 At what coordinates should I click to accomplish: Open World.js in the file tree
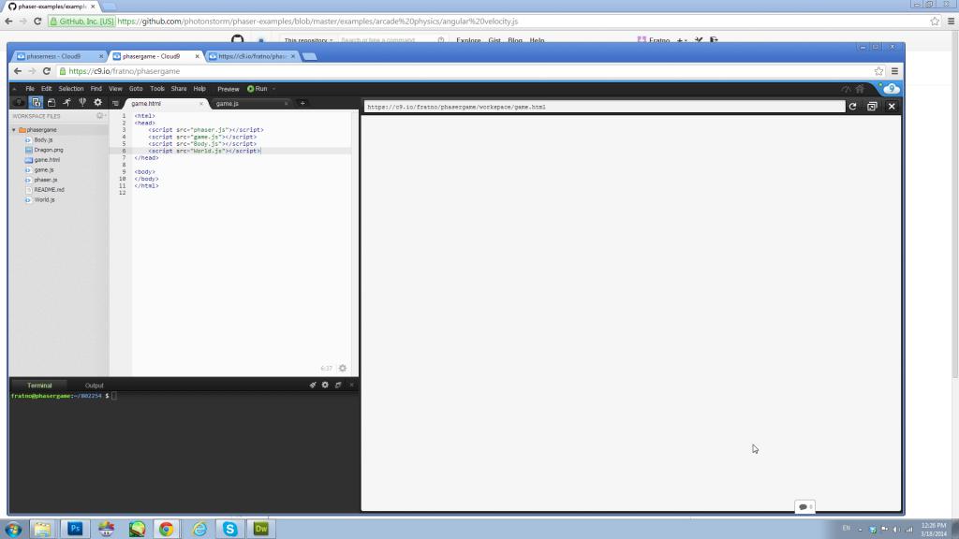[44, 199]
